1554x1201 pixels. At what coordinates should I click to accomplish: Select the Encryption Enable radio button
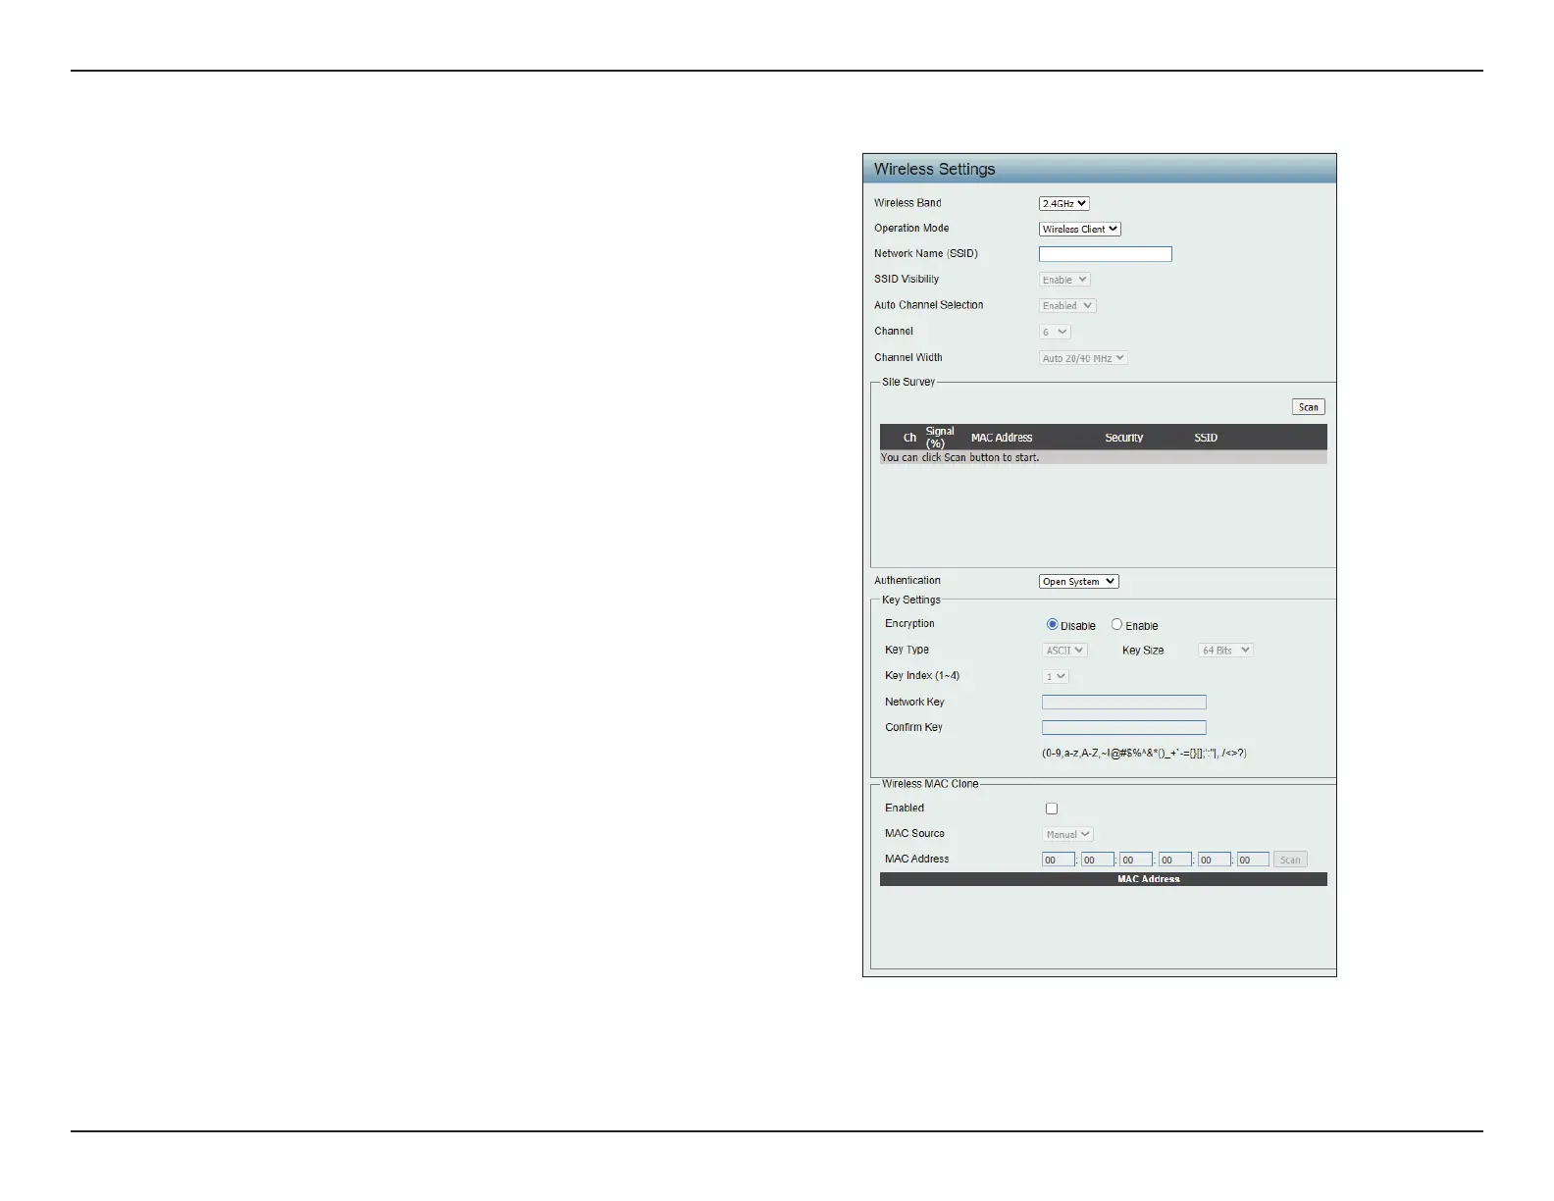pos(1116,625)
